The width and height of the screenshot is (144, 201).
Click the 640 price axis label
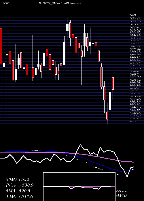(x=133, y=15)
